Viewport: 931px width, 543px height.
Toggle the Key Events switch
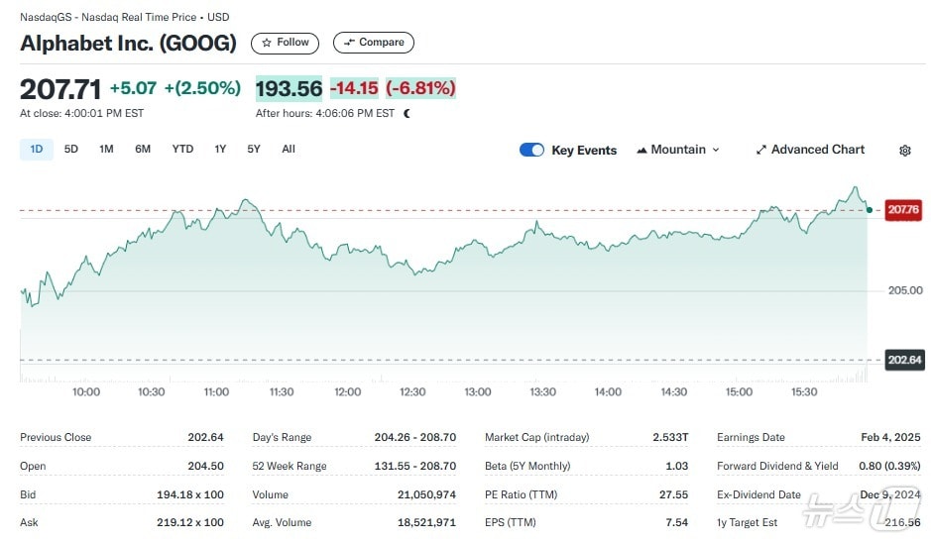(531, 151)
